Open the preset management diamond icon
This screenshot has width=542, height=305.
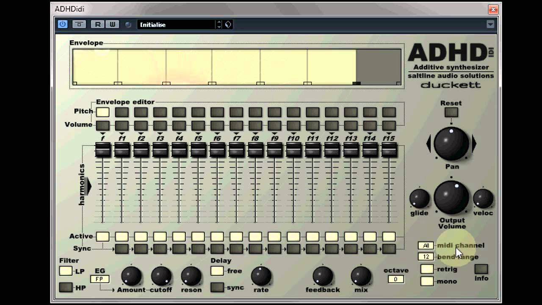(228, 25)
